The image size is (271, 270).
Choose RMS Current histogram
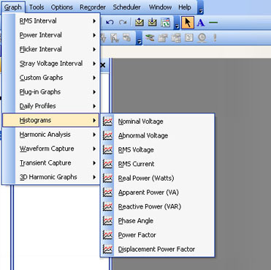pyautogui.click(x=158, y=164)
